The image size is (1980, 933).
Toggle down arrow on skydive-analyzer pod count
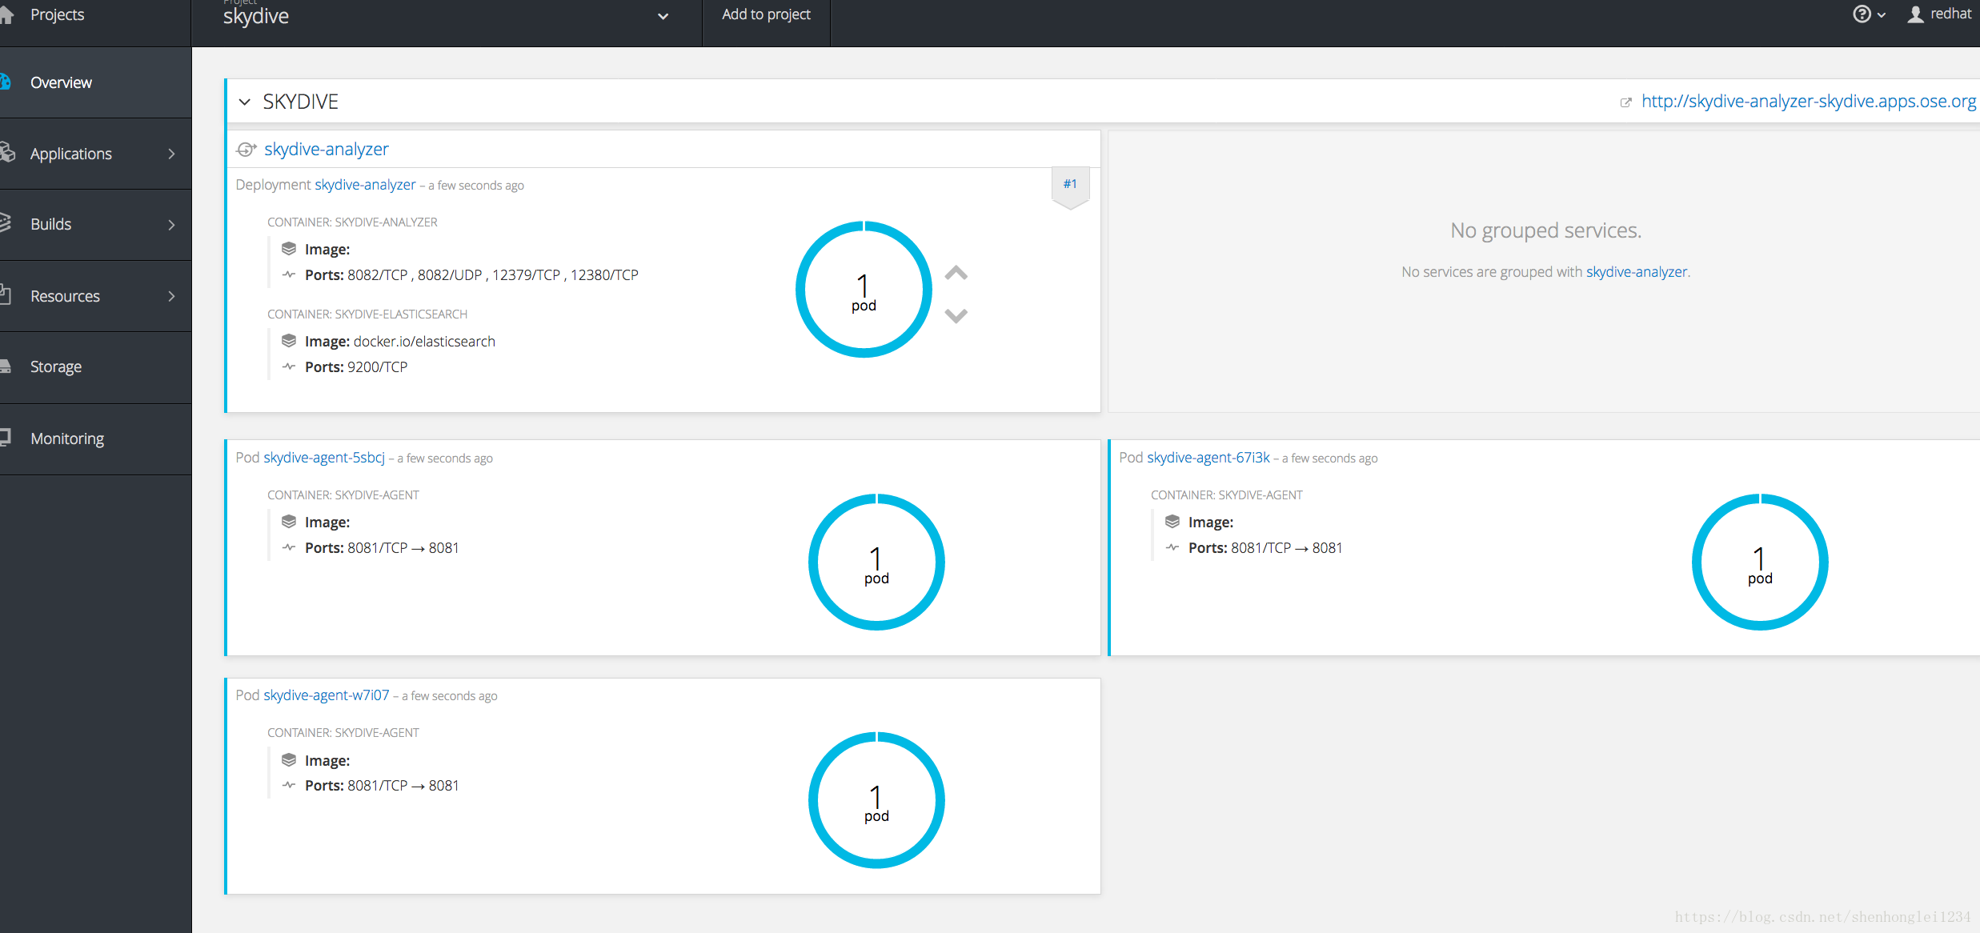click(x=957, y=313)
